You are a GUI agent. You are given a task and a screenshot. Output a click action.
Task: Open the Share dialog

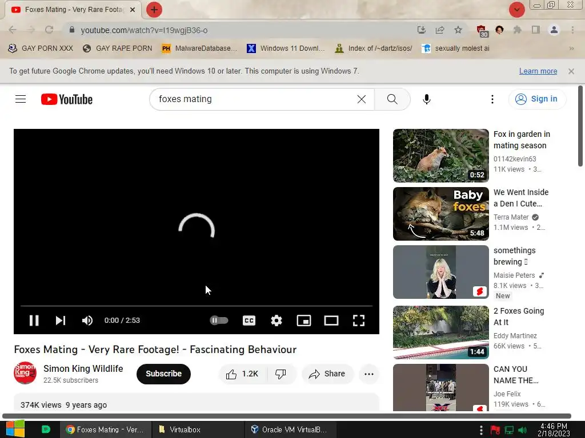(x=327, y=374)
